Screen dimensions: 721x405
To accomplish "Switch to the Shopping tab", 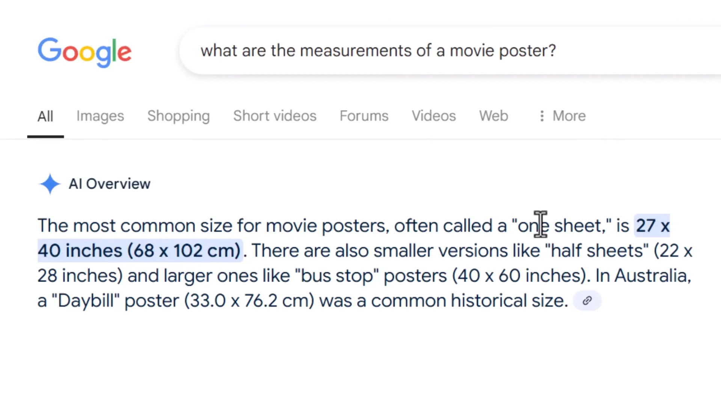I will pos(178,116).
